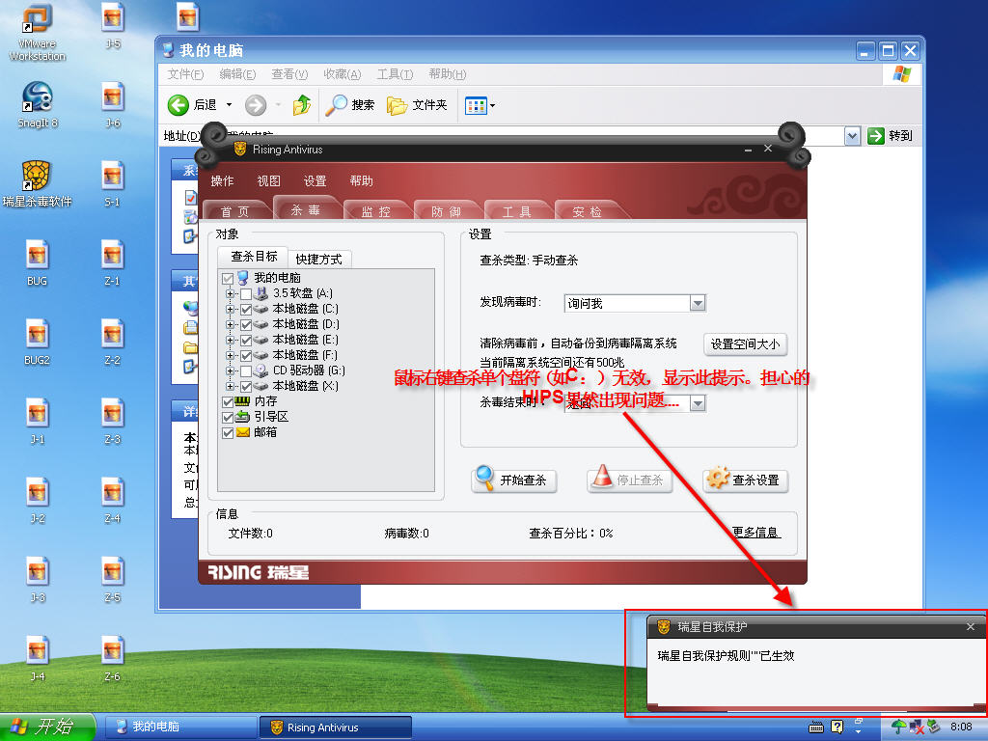
Task: Open the 帮助 menu in Rising Antivirus
Action: (362, 180)
